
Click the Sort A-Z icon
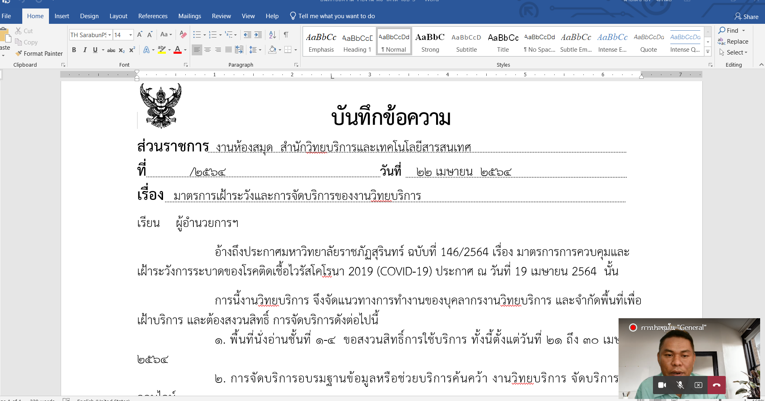point(272,35)
